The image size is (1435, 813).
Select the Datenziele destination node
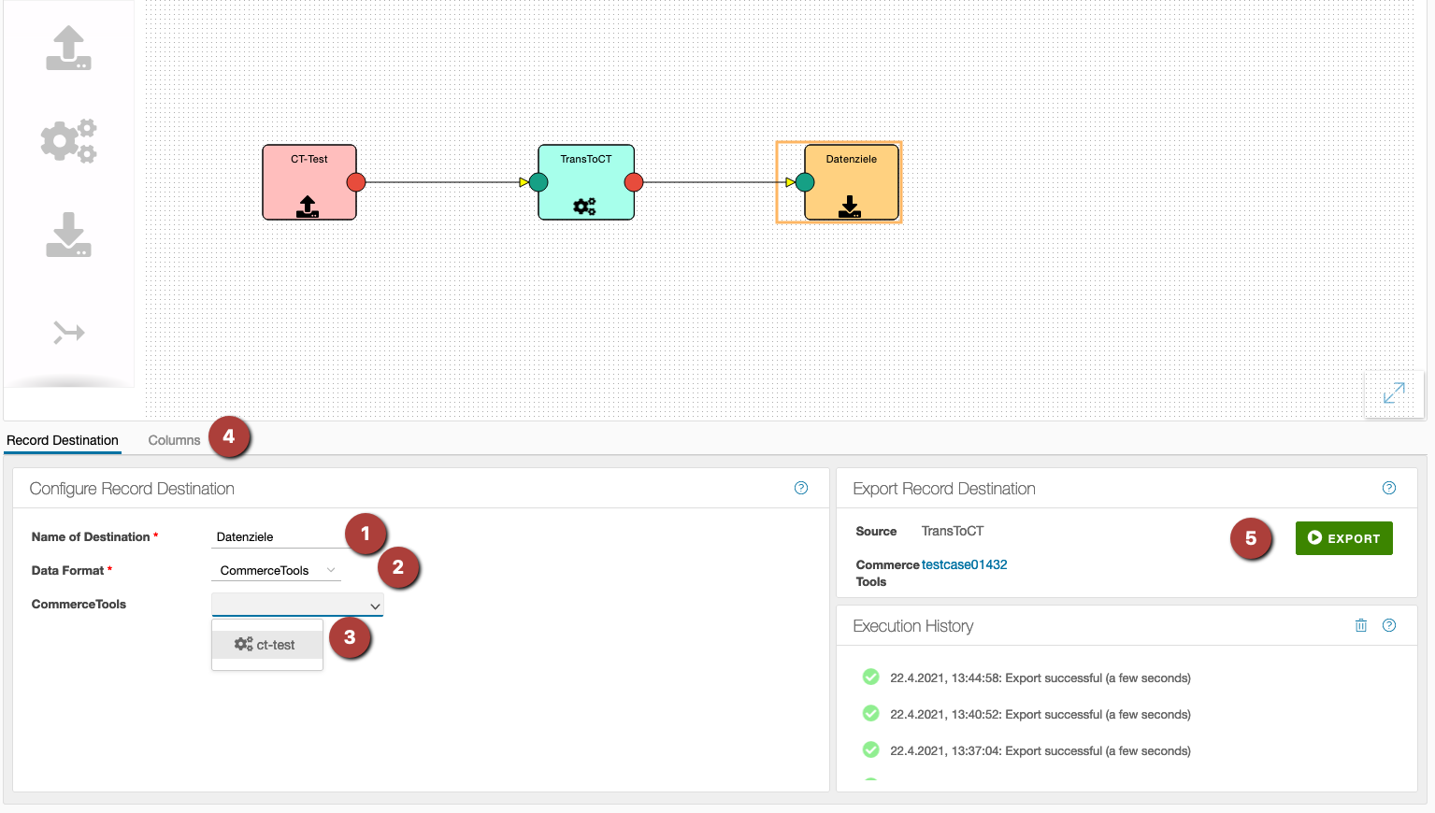[x=851, y=182]
